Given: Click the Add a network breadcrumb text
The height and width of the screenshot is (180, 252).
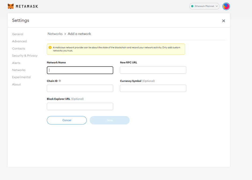Looking at the screenshot, I should (79, 34).
